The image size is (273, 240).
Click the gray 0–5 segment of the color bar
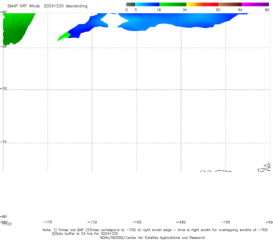coord(130,4)
